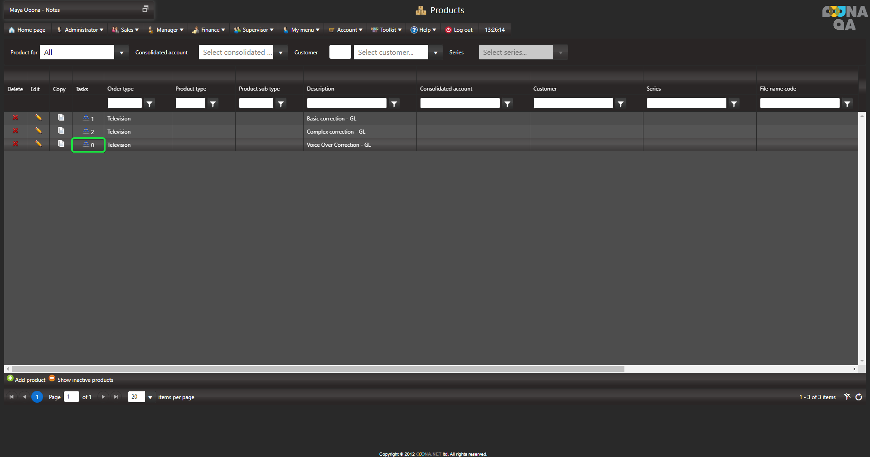The width and height of the screenshot is (870, 457).
Task: Change items per page dropdown
Action: tap(150, 397)
